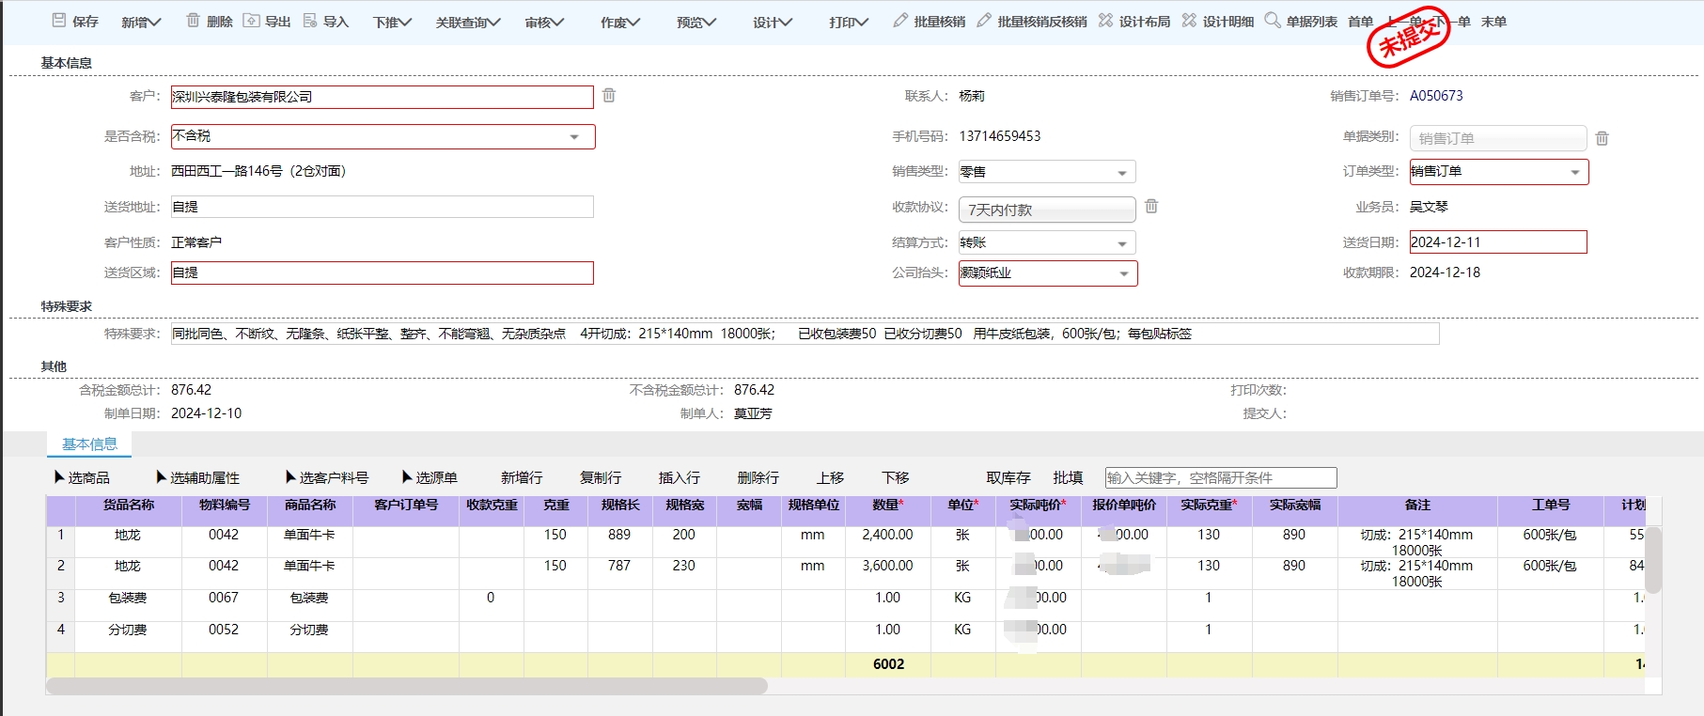Clear the payment agreement (收款协议) with its trash icon
The height and width of the screenshot is (716, 1704).
pyautogui.click(x=1151, y=207)
